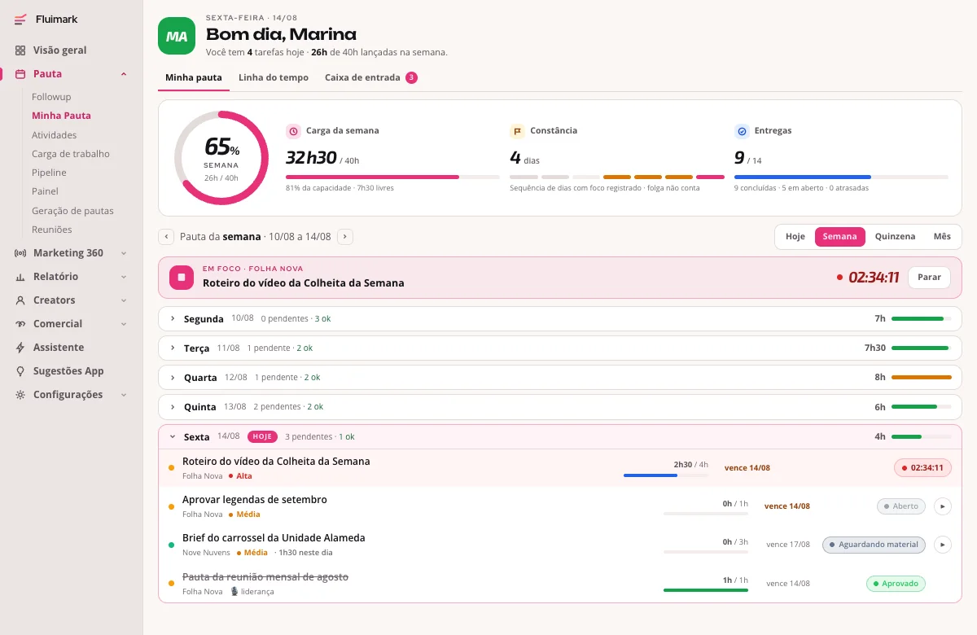Click the MA avatar badge

[x=177, y=36]
